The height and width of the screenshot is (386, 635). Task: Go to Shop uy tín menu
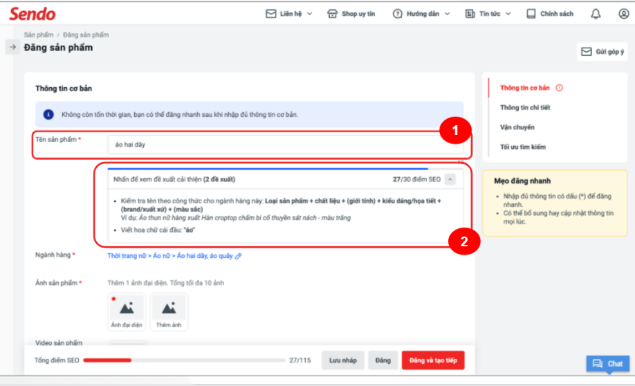tap(351, 14)
